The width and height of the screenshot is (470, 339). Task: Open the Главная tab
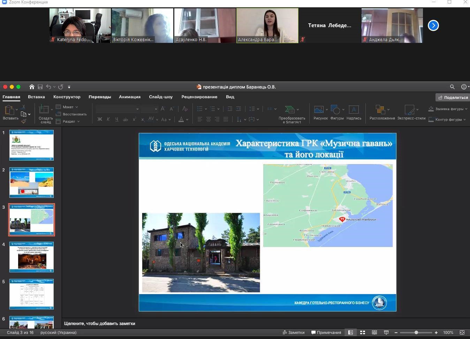point(11,97)
